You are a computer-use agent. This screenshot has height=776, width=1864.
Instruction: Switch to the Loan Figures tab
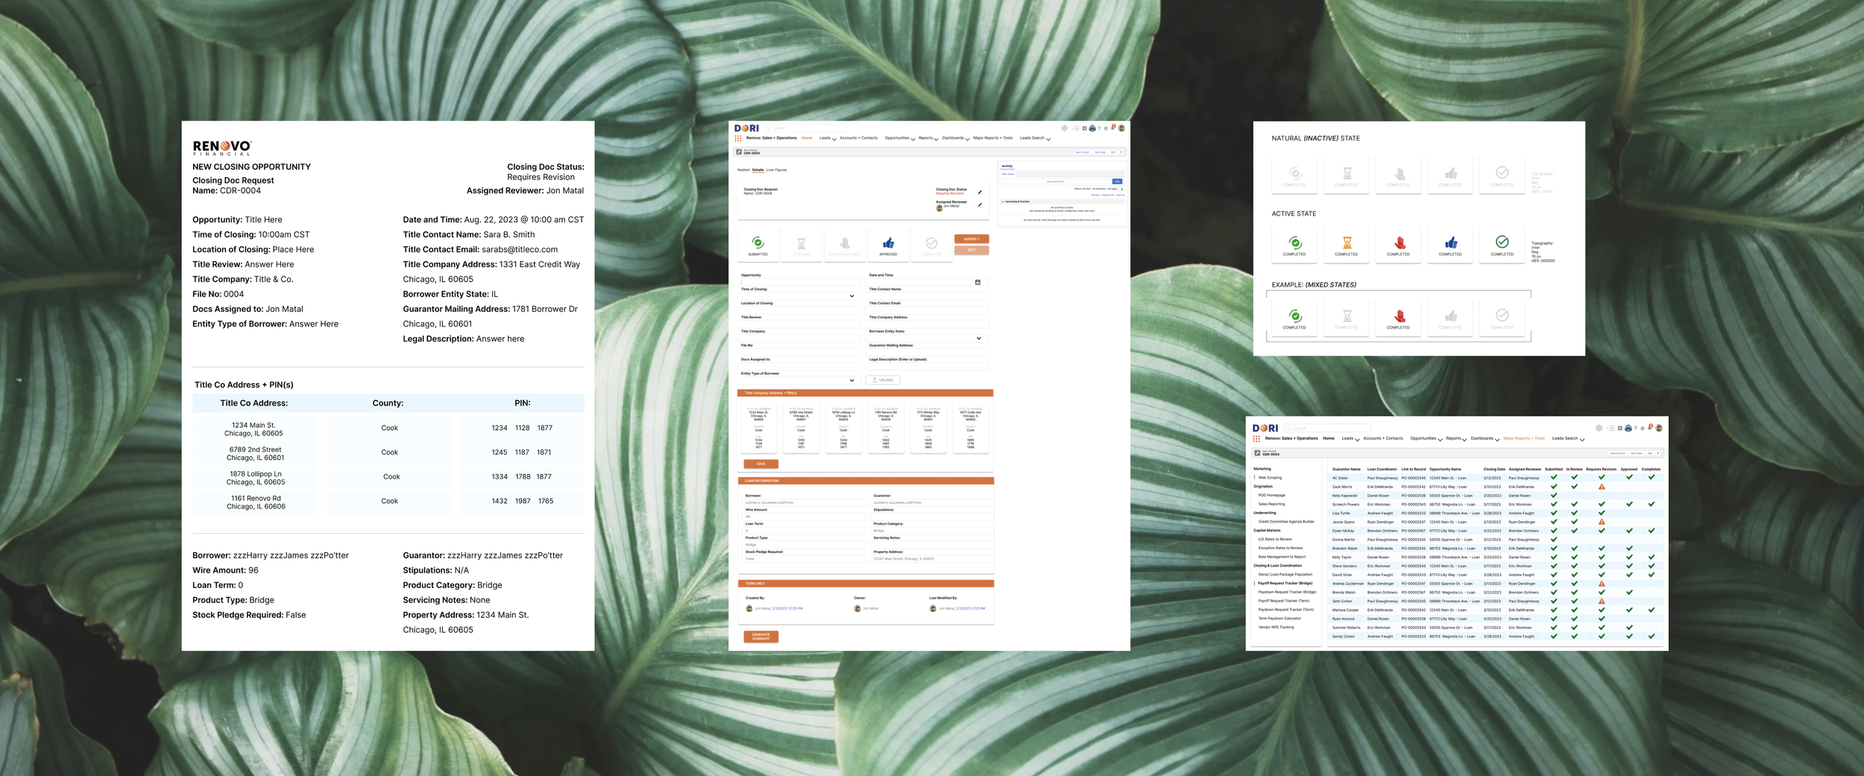pos(777,170)
